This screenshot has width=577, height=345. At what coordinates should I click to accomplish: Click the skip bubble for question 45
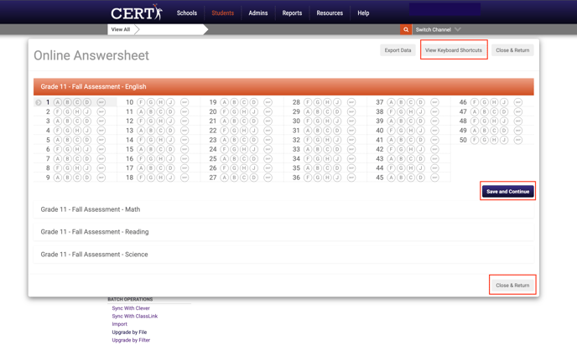(434, 178)
